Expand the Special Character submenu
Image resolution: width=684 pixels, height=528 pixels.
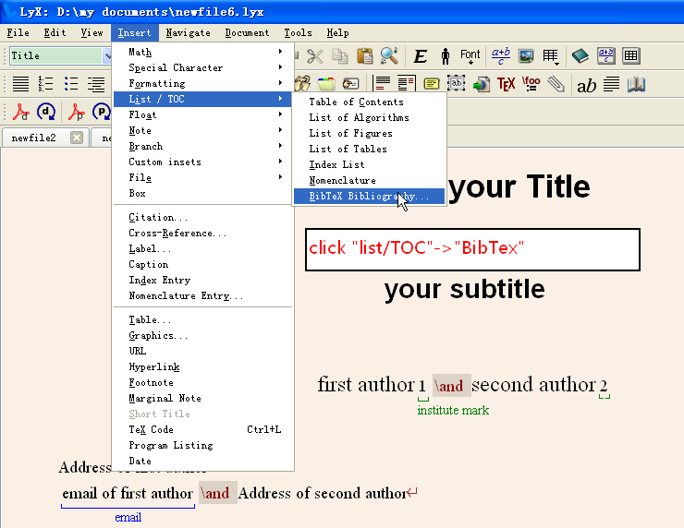click(204, 67)
